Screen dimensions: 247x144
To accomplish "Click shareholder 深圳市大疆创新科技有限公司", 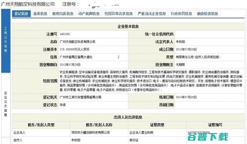I will coord(90,133).
